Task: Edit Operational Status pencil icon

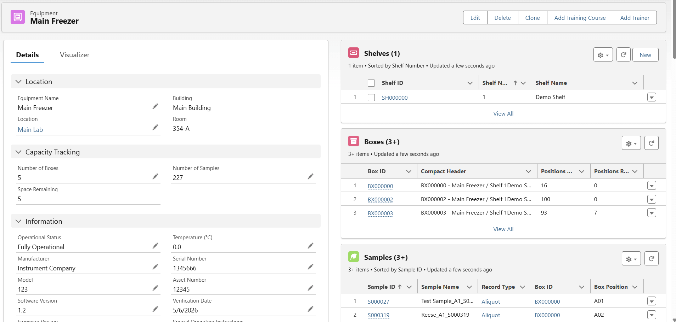Action: point(155,246)
